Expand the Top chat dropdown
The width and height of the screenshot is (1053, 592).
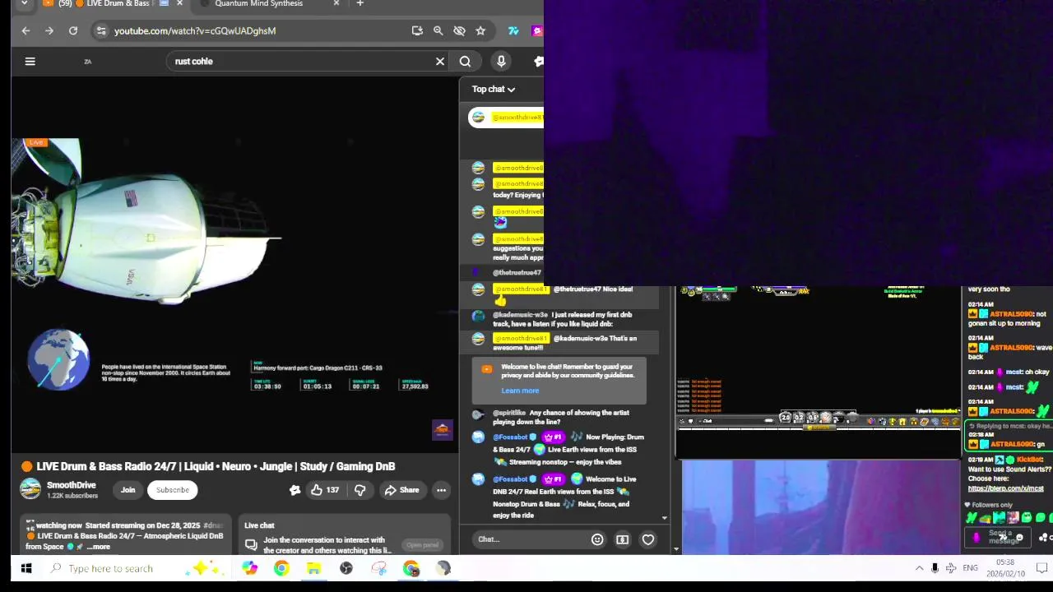point(494,89)
